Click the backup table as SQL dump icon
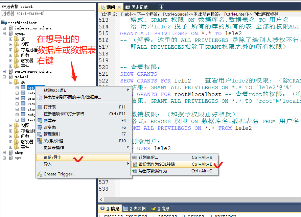Image resolution: width=301 pixels, height=217 pixels. click(135, 164)
